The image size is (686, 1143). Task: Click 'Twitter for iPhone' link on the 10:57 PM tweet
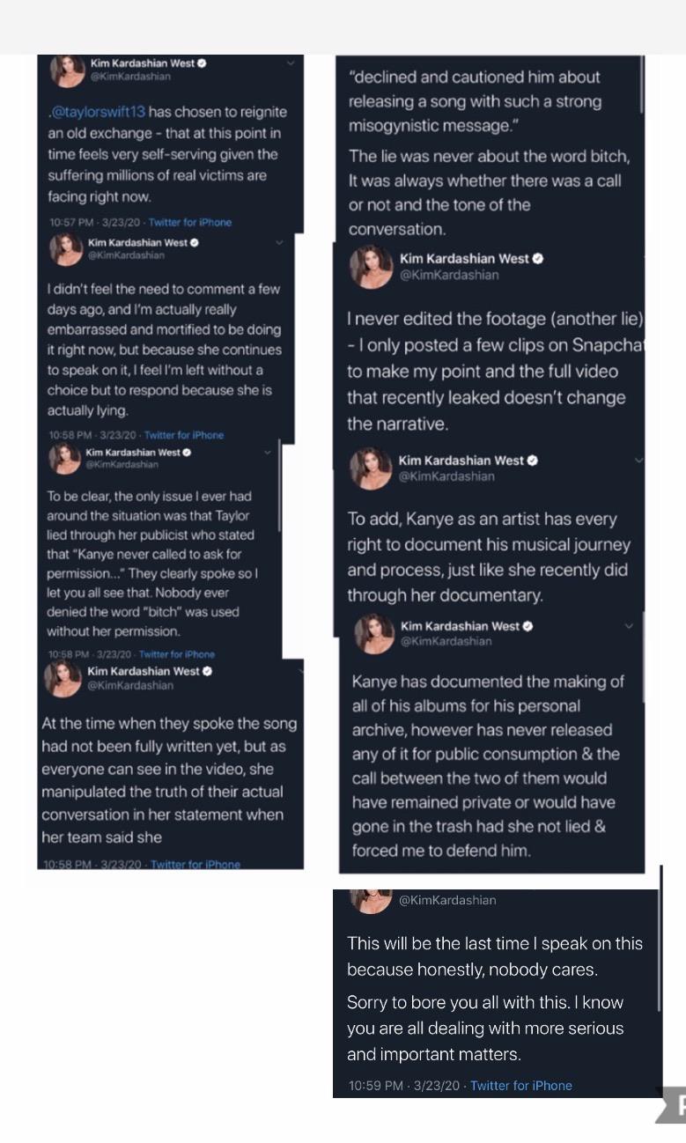tap(190, 223)
